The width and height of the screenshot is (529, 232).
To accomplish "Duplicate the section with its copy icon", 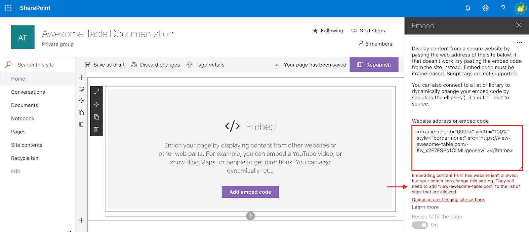I will click(81, 113).
